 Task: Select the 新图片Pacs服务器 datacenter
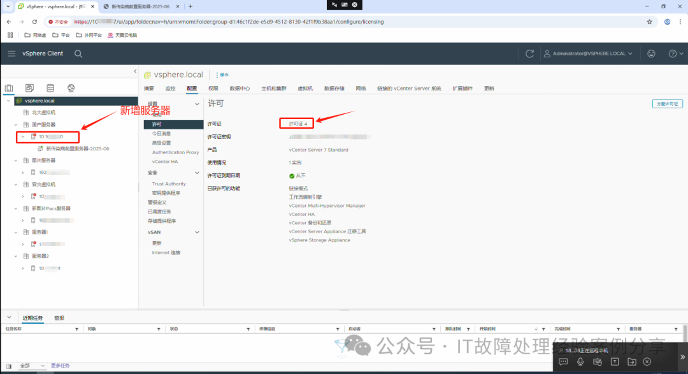coord(51,208)
